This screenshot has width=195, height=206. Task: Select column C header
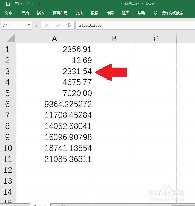156,38
